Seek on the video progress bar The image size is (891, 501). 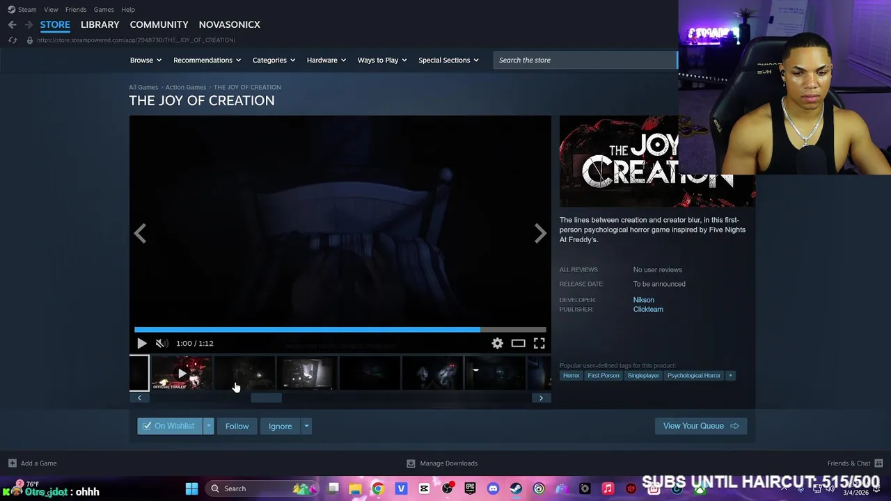340,329
